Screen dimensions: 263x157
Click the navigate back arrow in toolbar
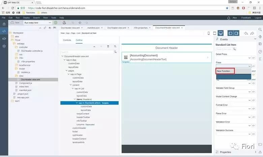pos(80,23)
